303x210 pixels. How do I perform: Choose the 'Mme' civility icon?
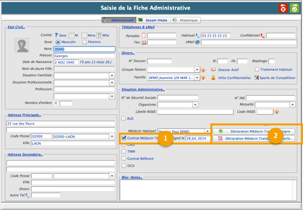pos(84,35)
